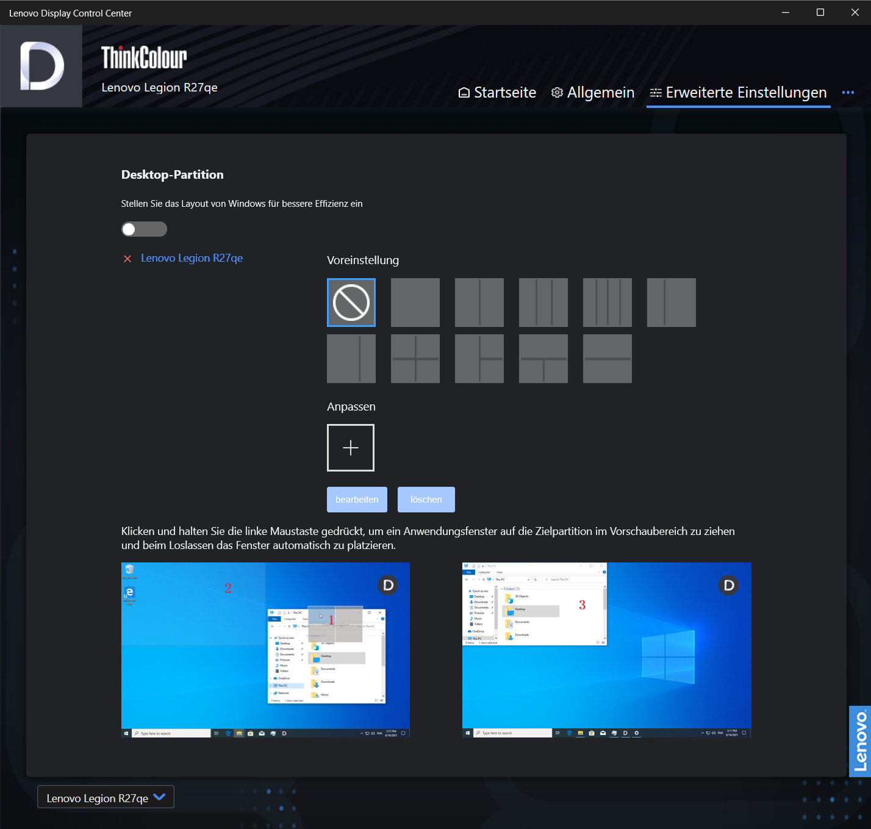
Task: Close the Lenovo Display Control Center window
Action: tap(855, 12)
